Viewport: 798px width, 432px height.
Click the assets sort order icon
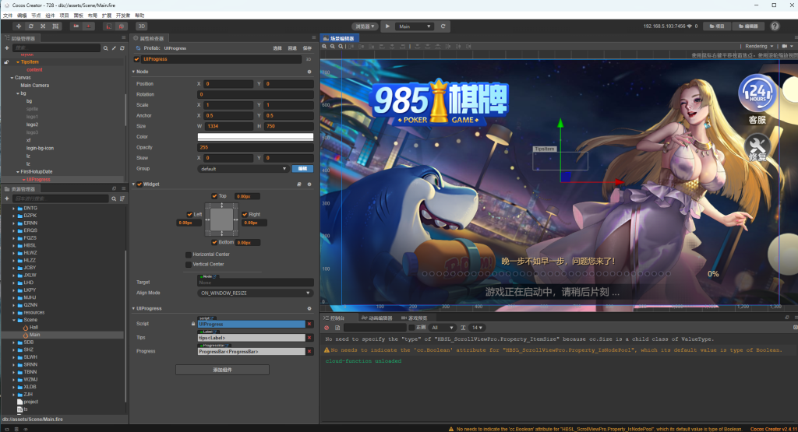coord(122,198)
